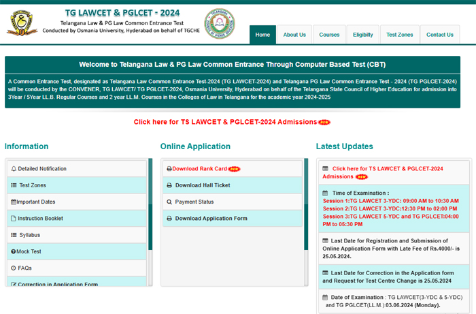Click the Session 2 TG LAWCET 3-YDC timing text

pyautogui.click(x=390, y=208)
